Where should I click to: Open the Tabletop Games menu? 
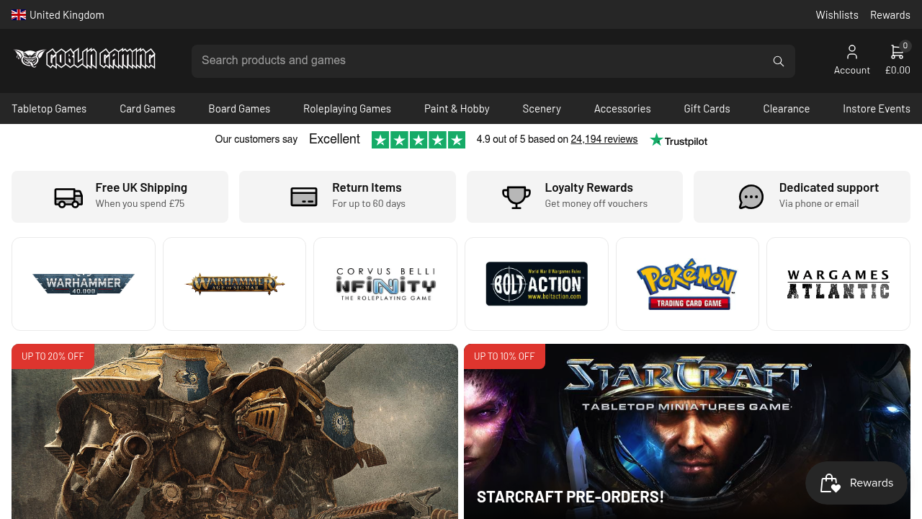[x=49, y=109]
